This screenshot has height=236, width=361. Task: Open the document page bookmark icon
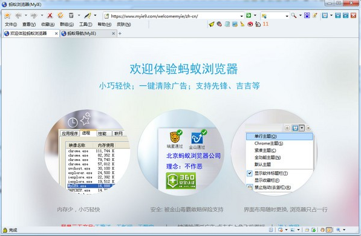click(227, 24)
